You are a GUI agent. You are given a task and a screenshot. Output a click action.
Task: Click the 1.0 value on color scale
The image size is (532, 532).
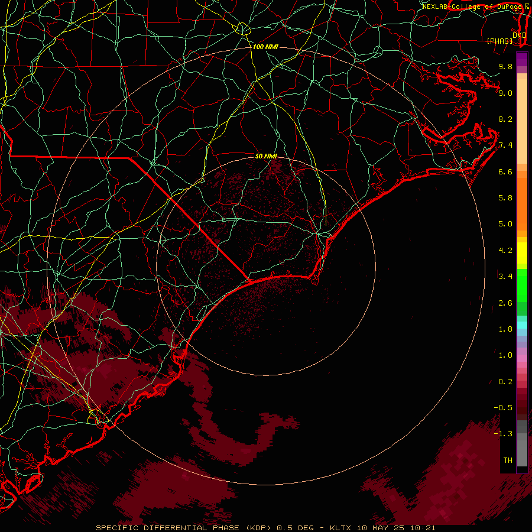[505, 355]
